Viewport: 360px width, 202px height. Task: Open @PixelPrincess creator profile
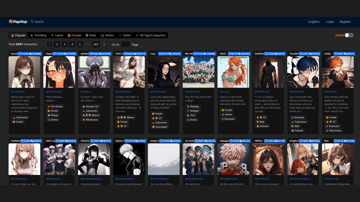tap(54, 91)
